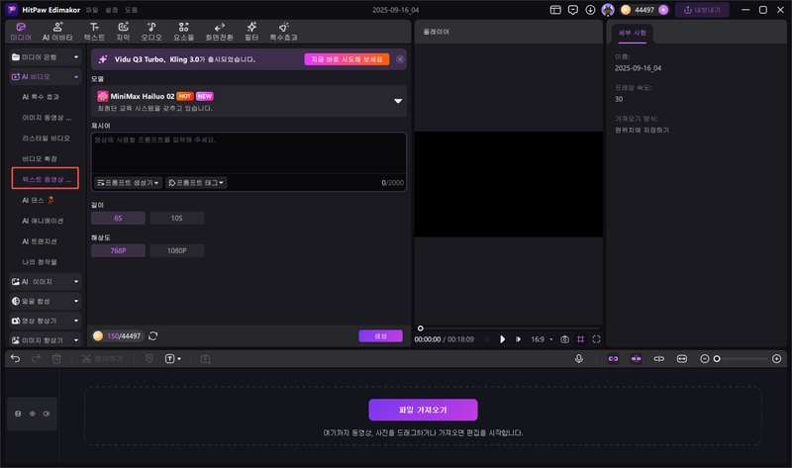Expand the 영상 향상기 video enhancer section

(x=46, y=321)
